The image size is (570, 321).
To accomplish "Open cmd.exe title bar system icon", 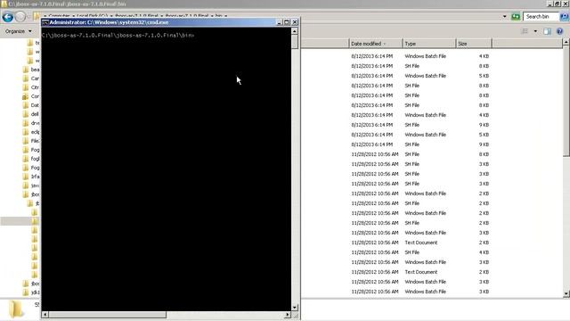I will point(45,22).
